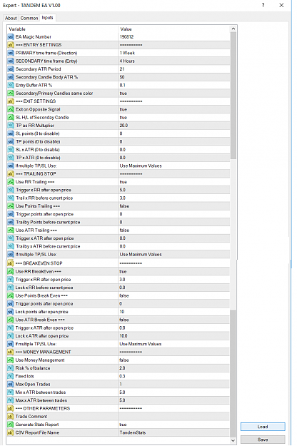Click the CSV Report File Name icon
The height and width of the screenshot is (446, 297).
pyautogui.click(x=10, y=432)
